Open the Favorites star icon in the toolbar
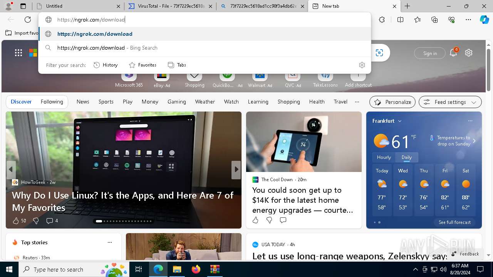493x277 pixels. point(418,20)
